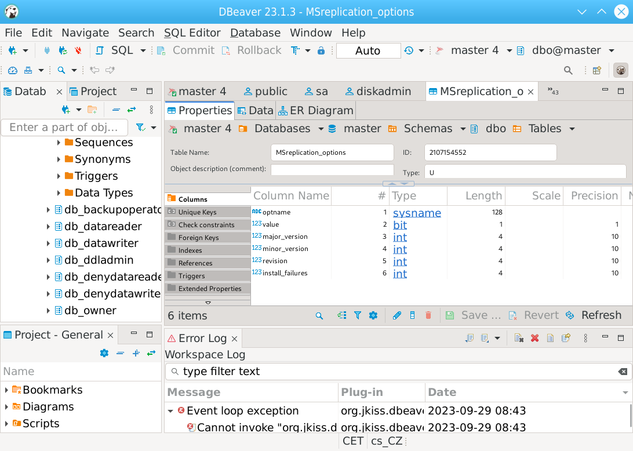Click the bit type link

(x=400, y=225)
